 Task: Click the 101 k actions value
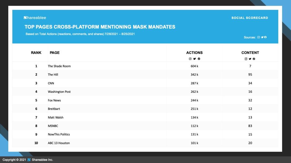(194, 143)
